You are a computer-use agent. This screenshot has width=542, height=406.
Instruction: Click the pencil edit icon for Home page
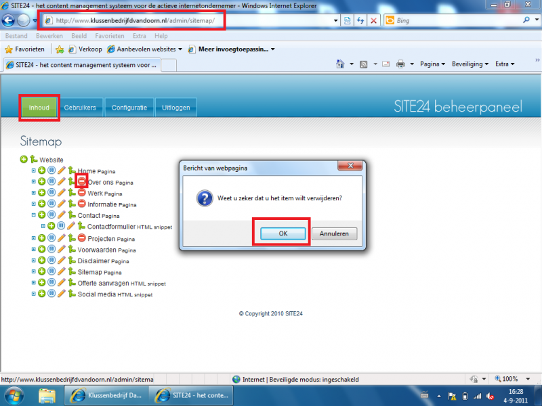62,171
